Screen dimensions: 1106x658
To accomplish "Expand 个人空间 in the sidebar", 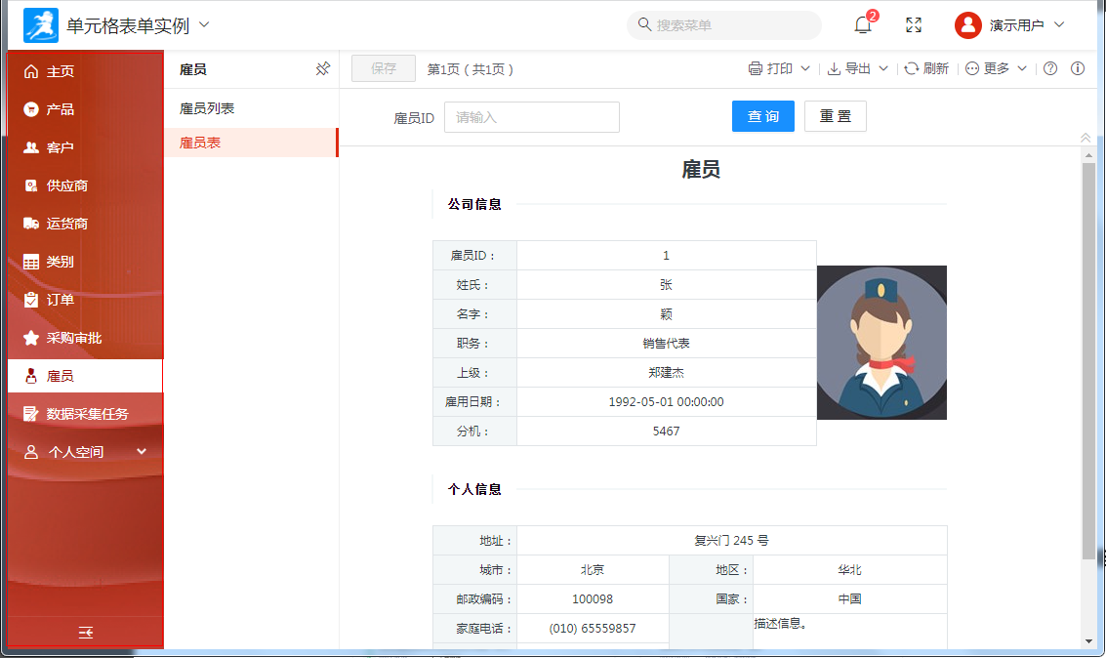I will (x=86, y=452).
